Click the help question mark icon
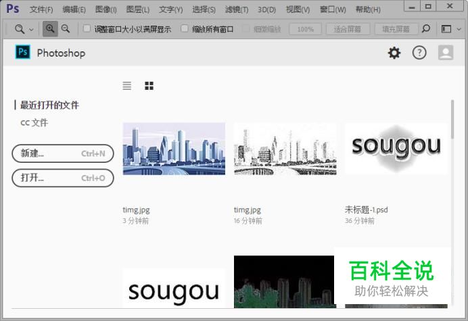Viewport: 468px width, 321px height. click(419, 53)
